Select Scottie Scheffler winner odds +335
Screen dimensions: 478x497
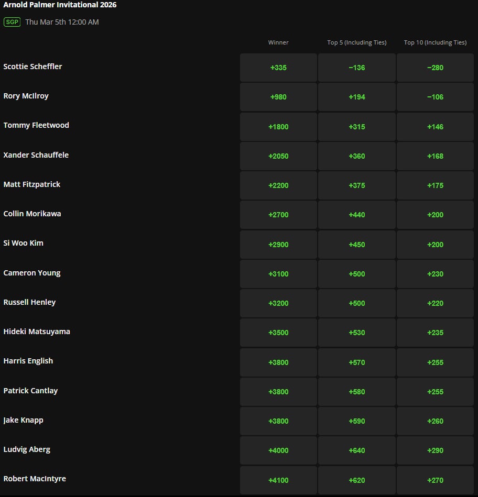[x=278, y=68]
